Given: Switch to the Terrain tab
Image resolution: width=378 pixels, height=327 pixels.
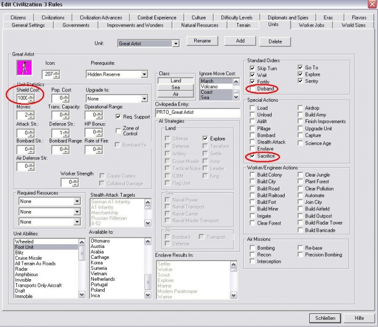Looking at the screenshot, I should pos(243,25).
